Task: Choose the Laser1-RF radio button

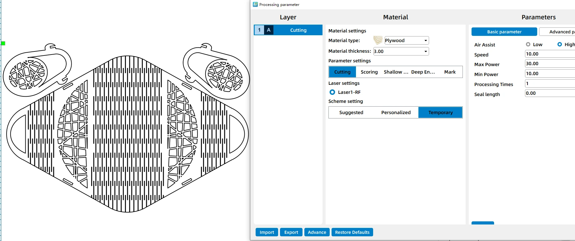Action: pyautogui.click(x=332, y=92)
